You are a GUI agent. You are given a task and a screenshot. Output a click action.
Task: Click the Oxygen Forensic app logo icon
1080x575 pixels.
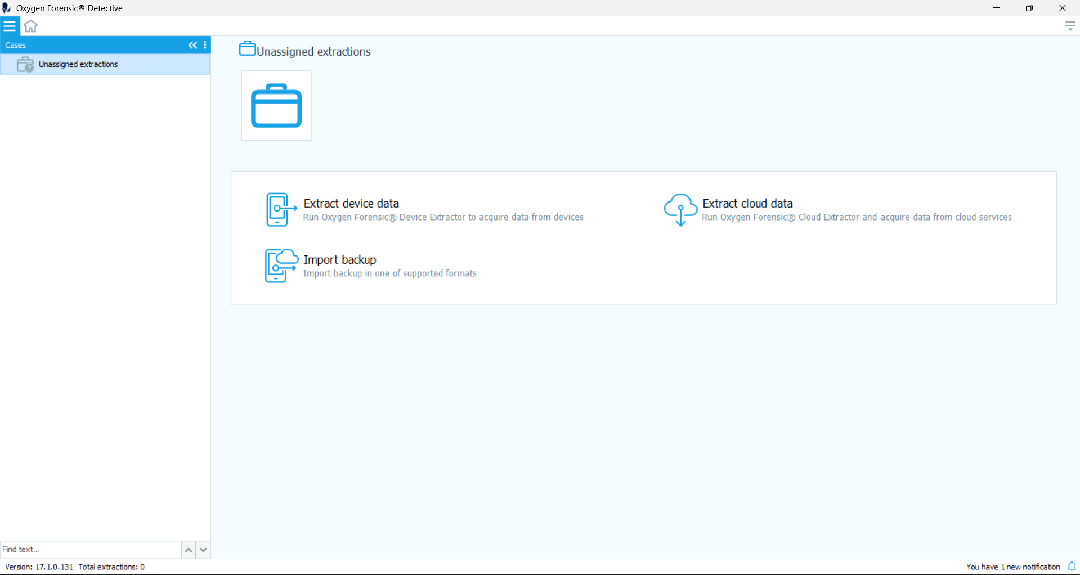(7, 8)
